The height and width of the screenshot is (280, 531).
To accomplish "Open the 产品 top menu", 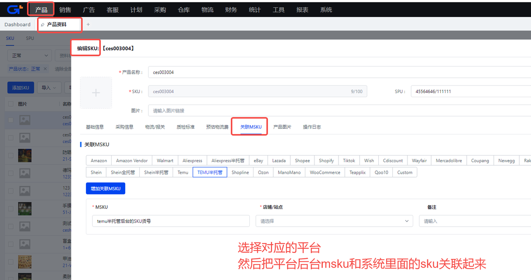I will click(41, 10).
